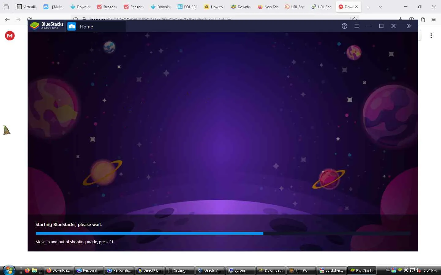Open the Firefox application menu

(434, 20)
